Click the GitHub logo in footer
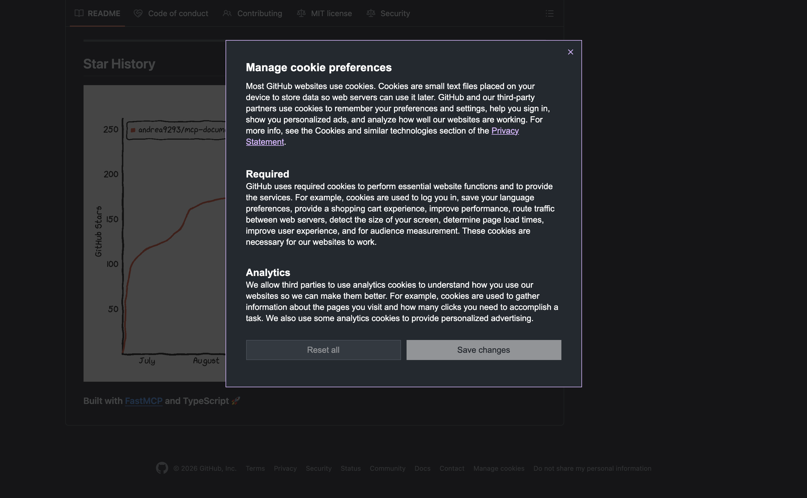807x498 pixels. [162, 468]
